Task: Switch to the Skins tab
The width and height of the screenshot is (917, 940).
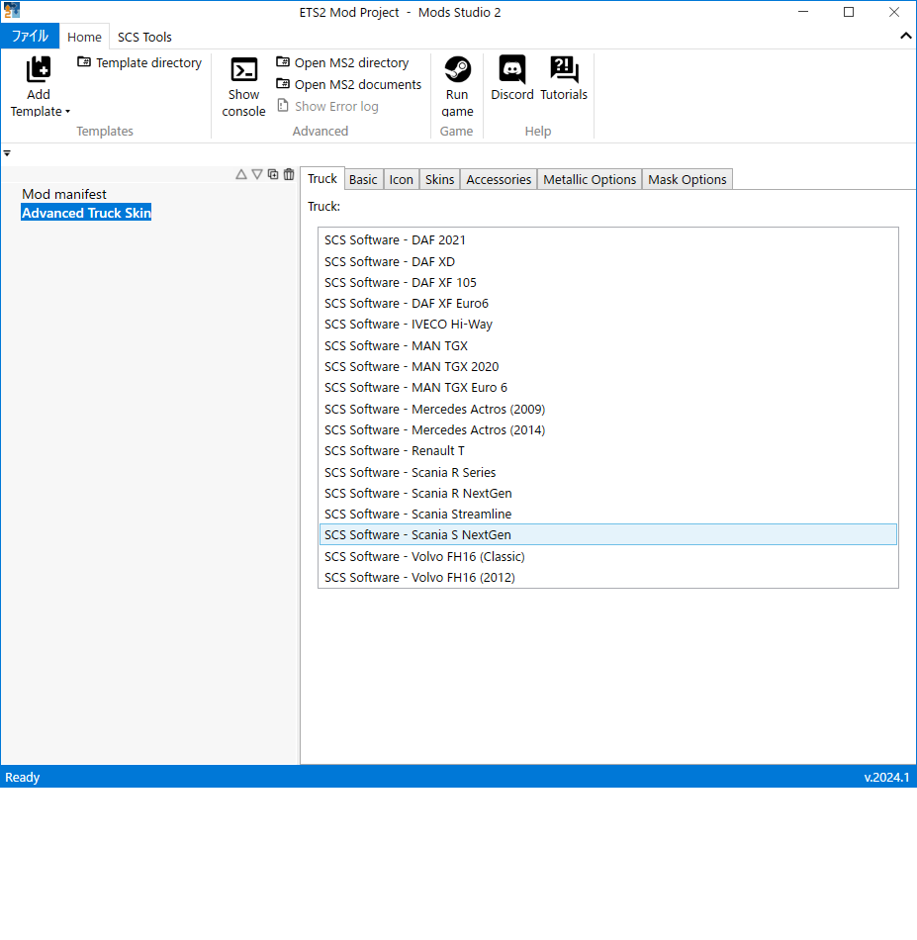Action: 439,179
